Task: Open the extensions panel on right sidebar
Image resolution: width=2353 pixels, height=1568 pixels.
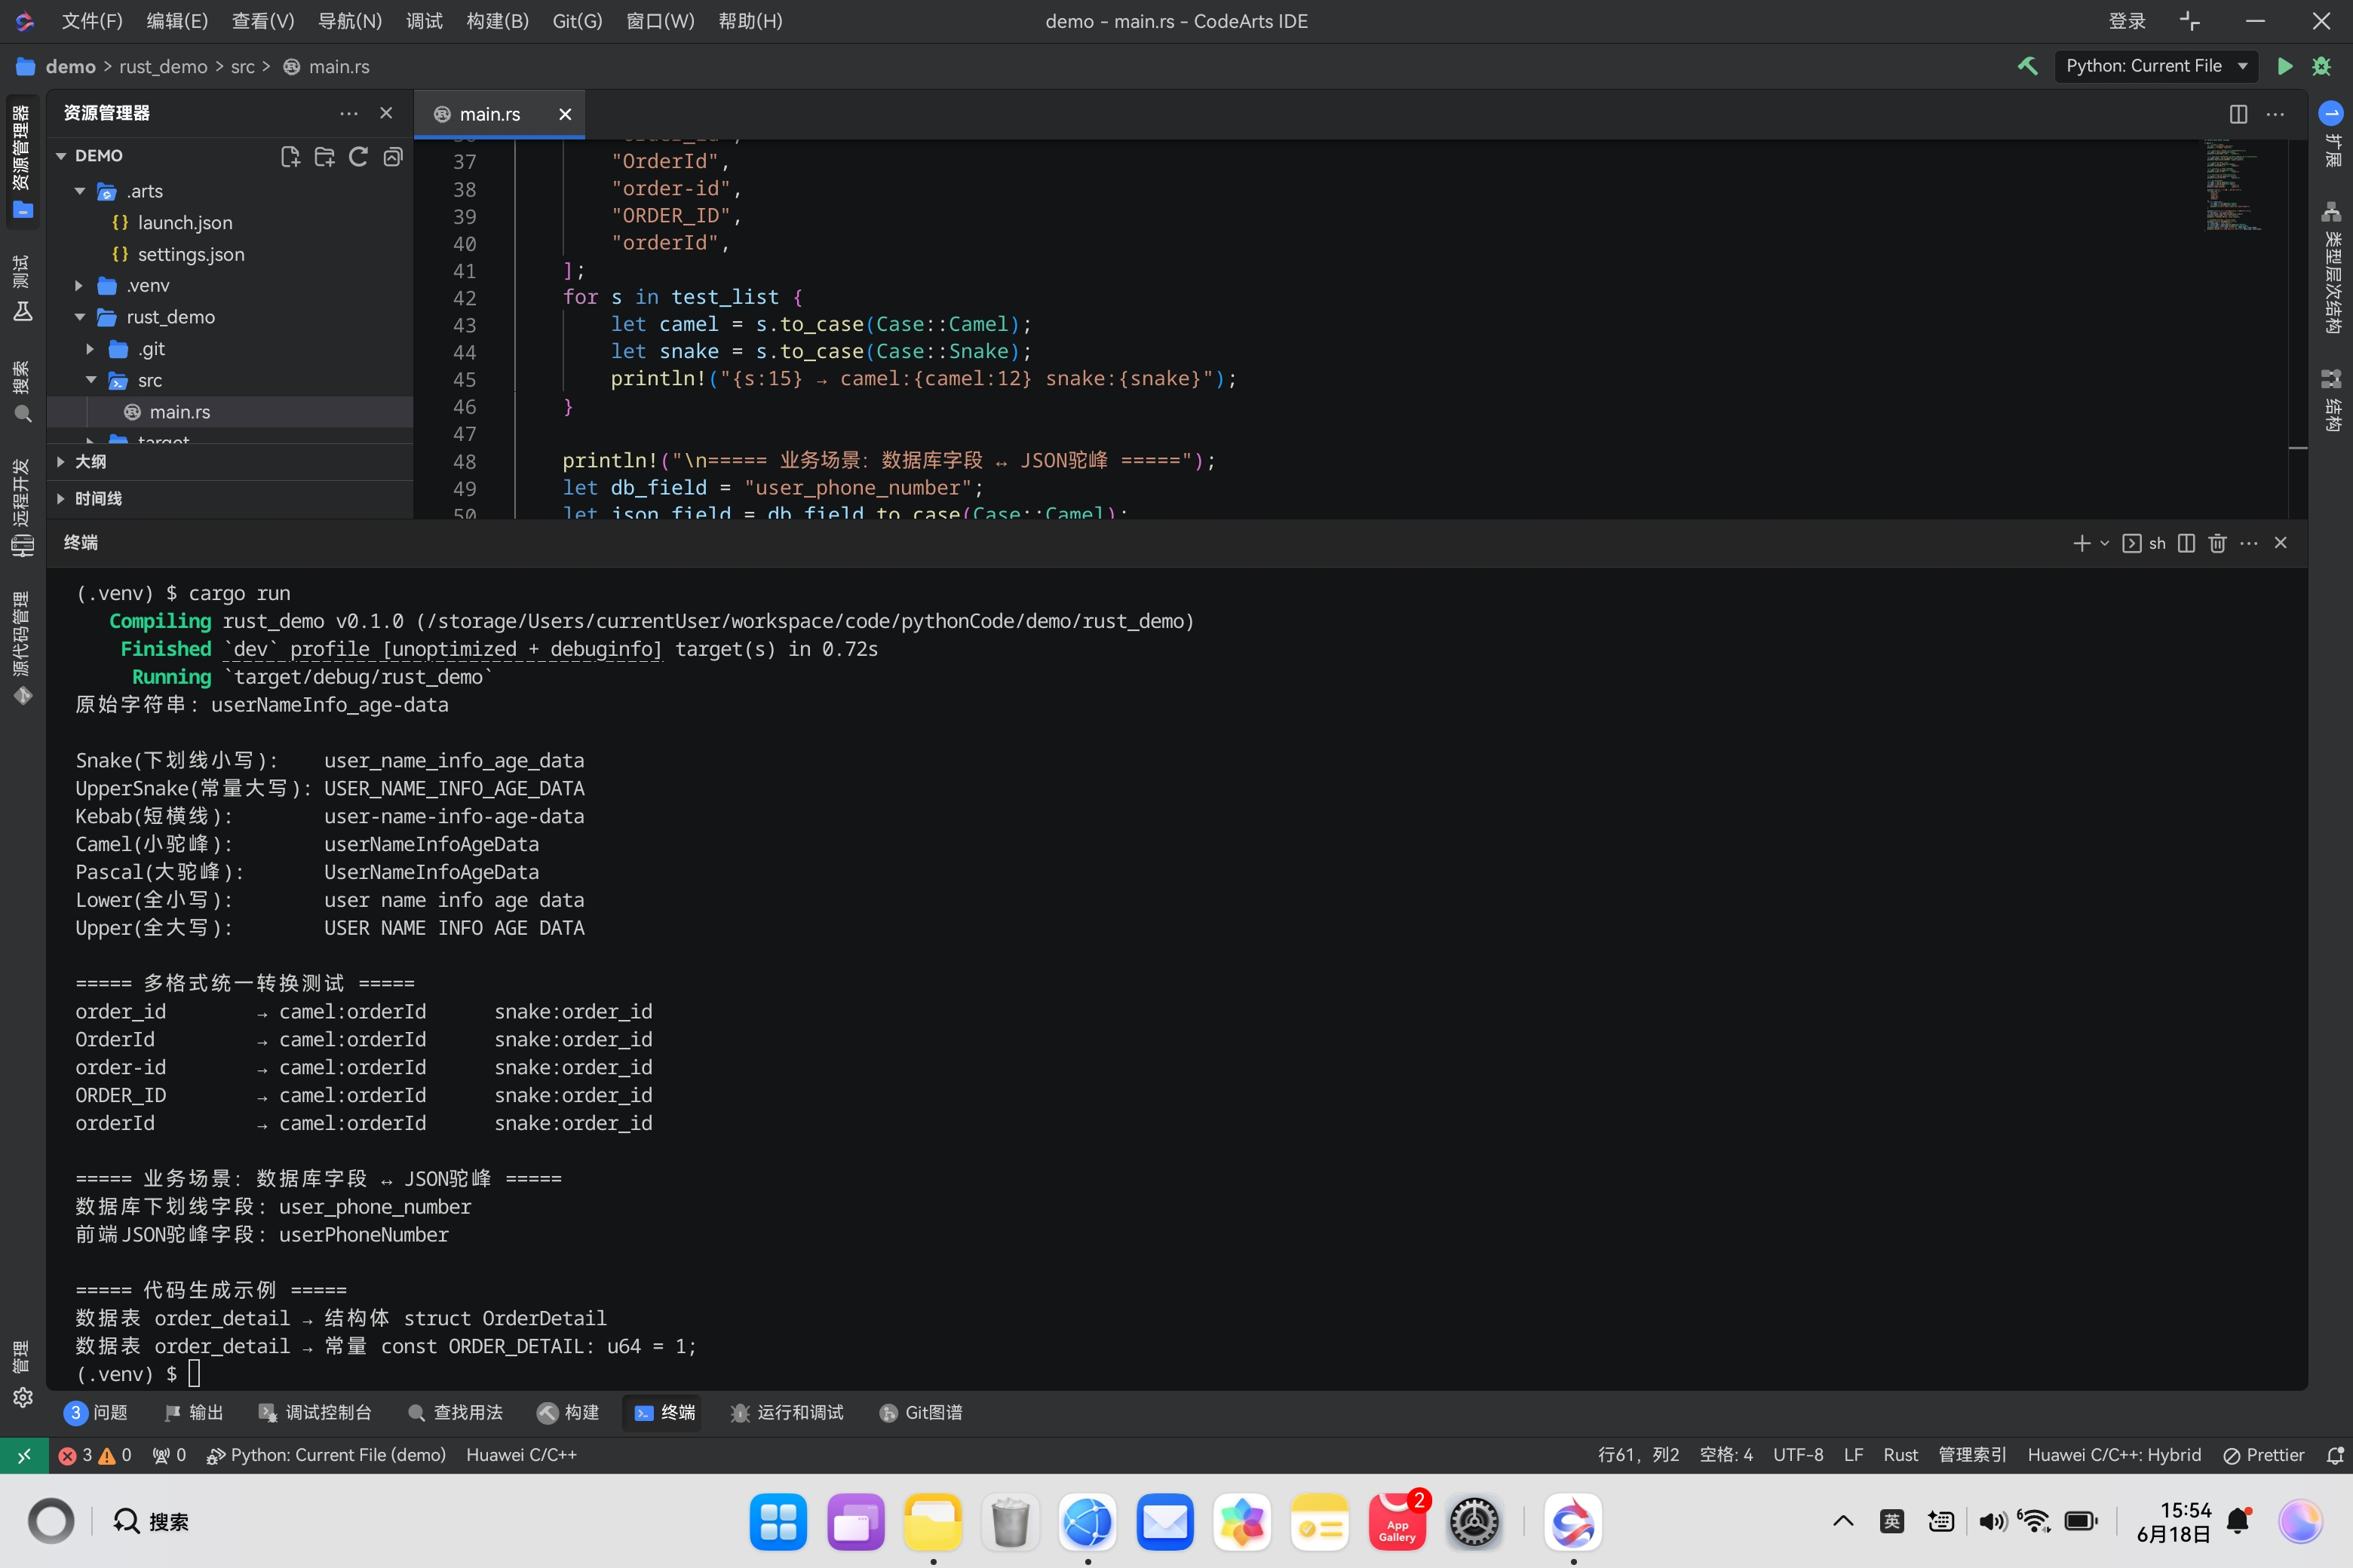Action: 2331,134
